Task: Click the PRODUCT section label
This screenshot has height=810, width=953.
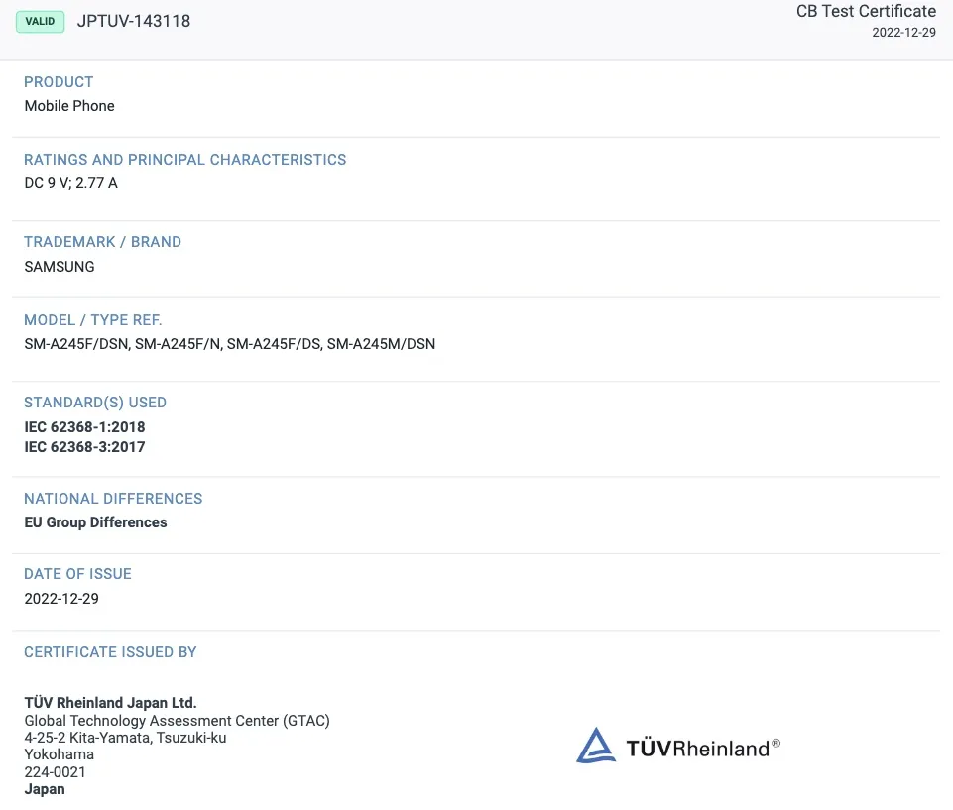Action: coord(59,82)
